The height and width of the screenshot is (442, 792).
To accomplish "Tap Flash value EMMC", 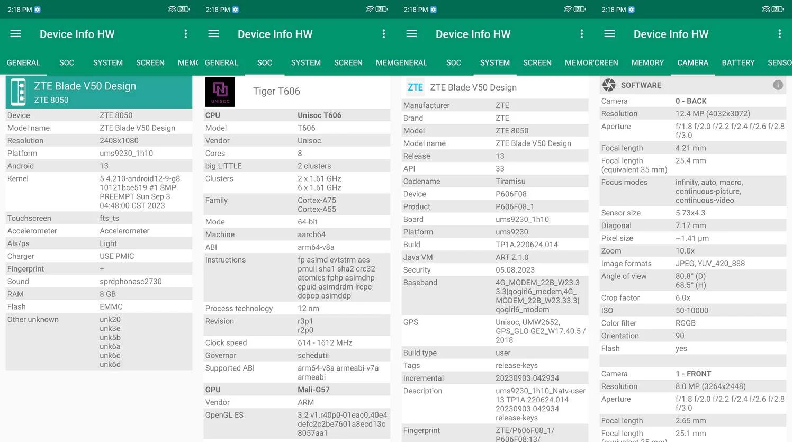I will coord(111,307).
